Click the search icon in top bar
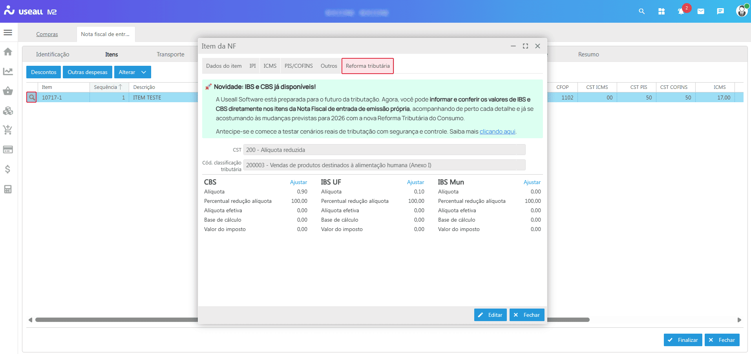751x354 pixels. tap(642, 12)
